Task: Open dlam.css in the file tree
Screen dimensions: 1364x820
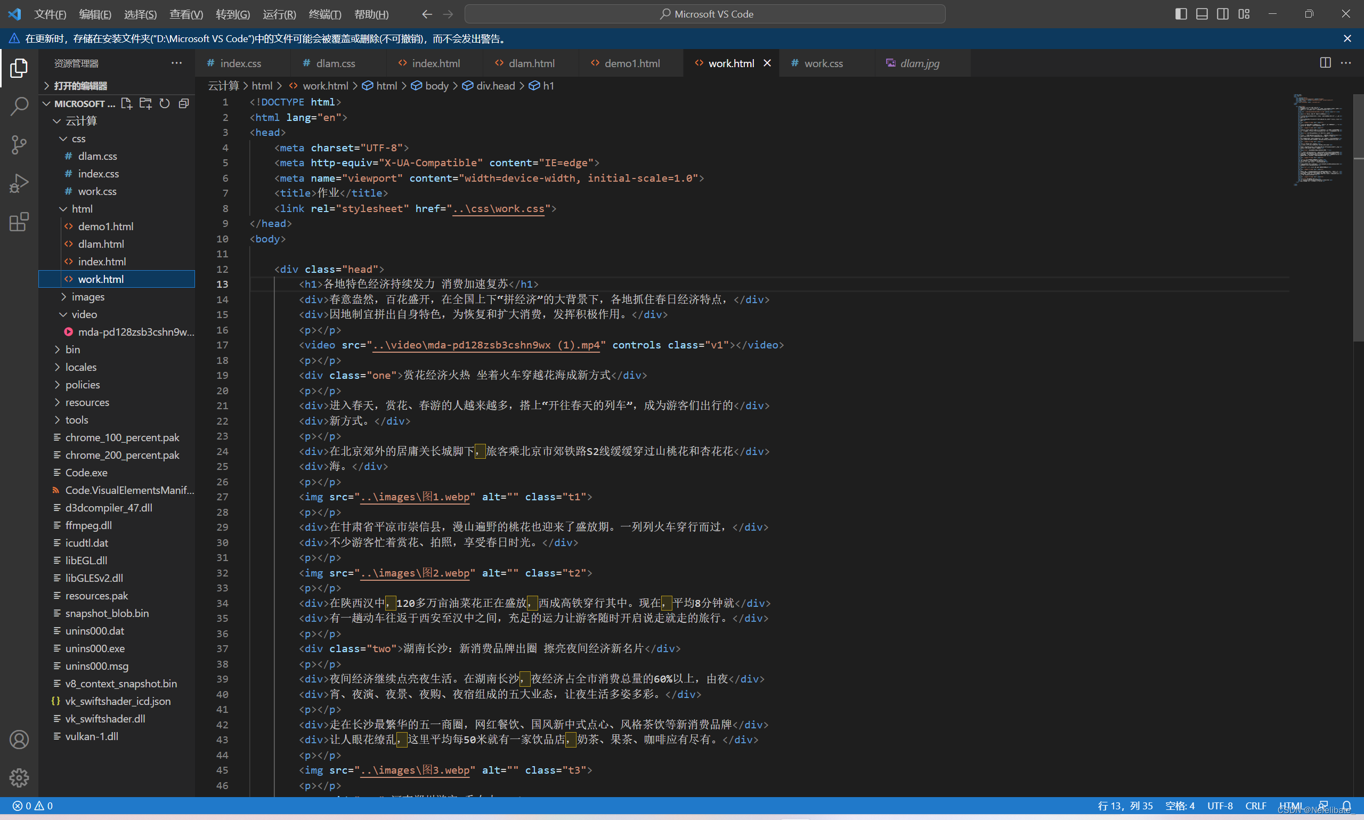Action: pos(117,156)
